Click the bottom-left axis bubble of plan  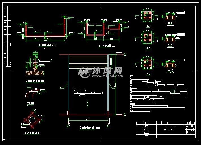[x=68, y=126]
